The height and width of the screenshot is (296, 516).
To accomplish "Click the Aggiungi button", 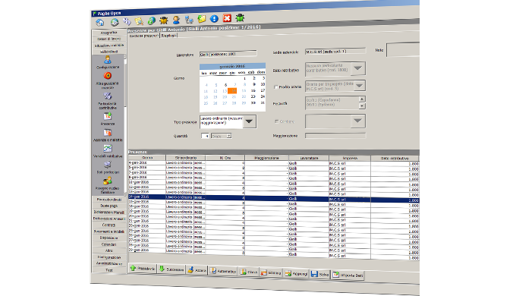I will [296, 274].
